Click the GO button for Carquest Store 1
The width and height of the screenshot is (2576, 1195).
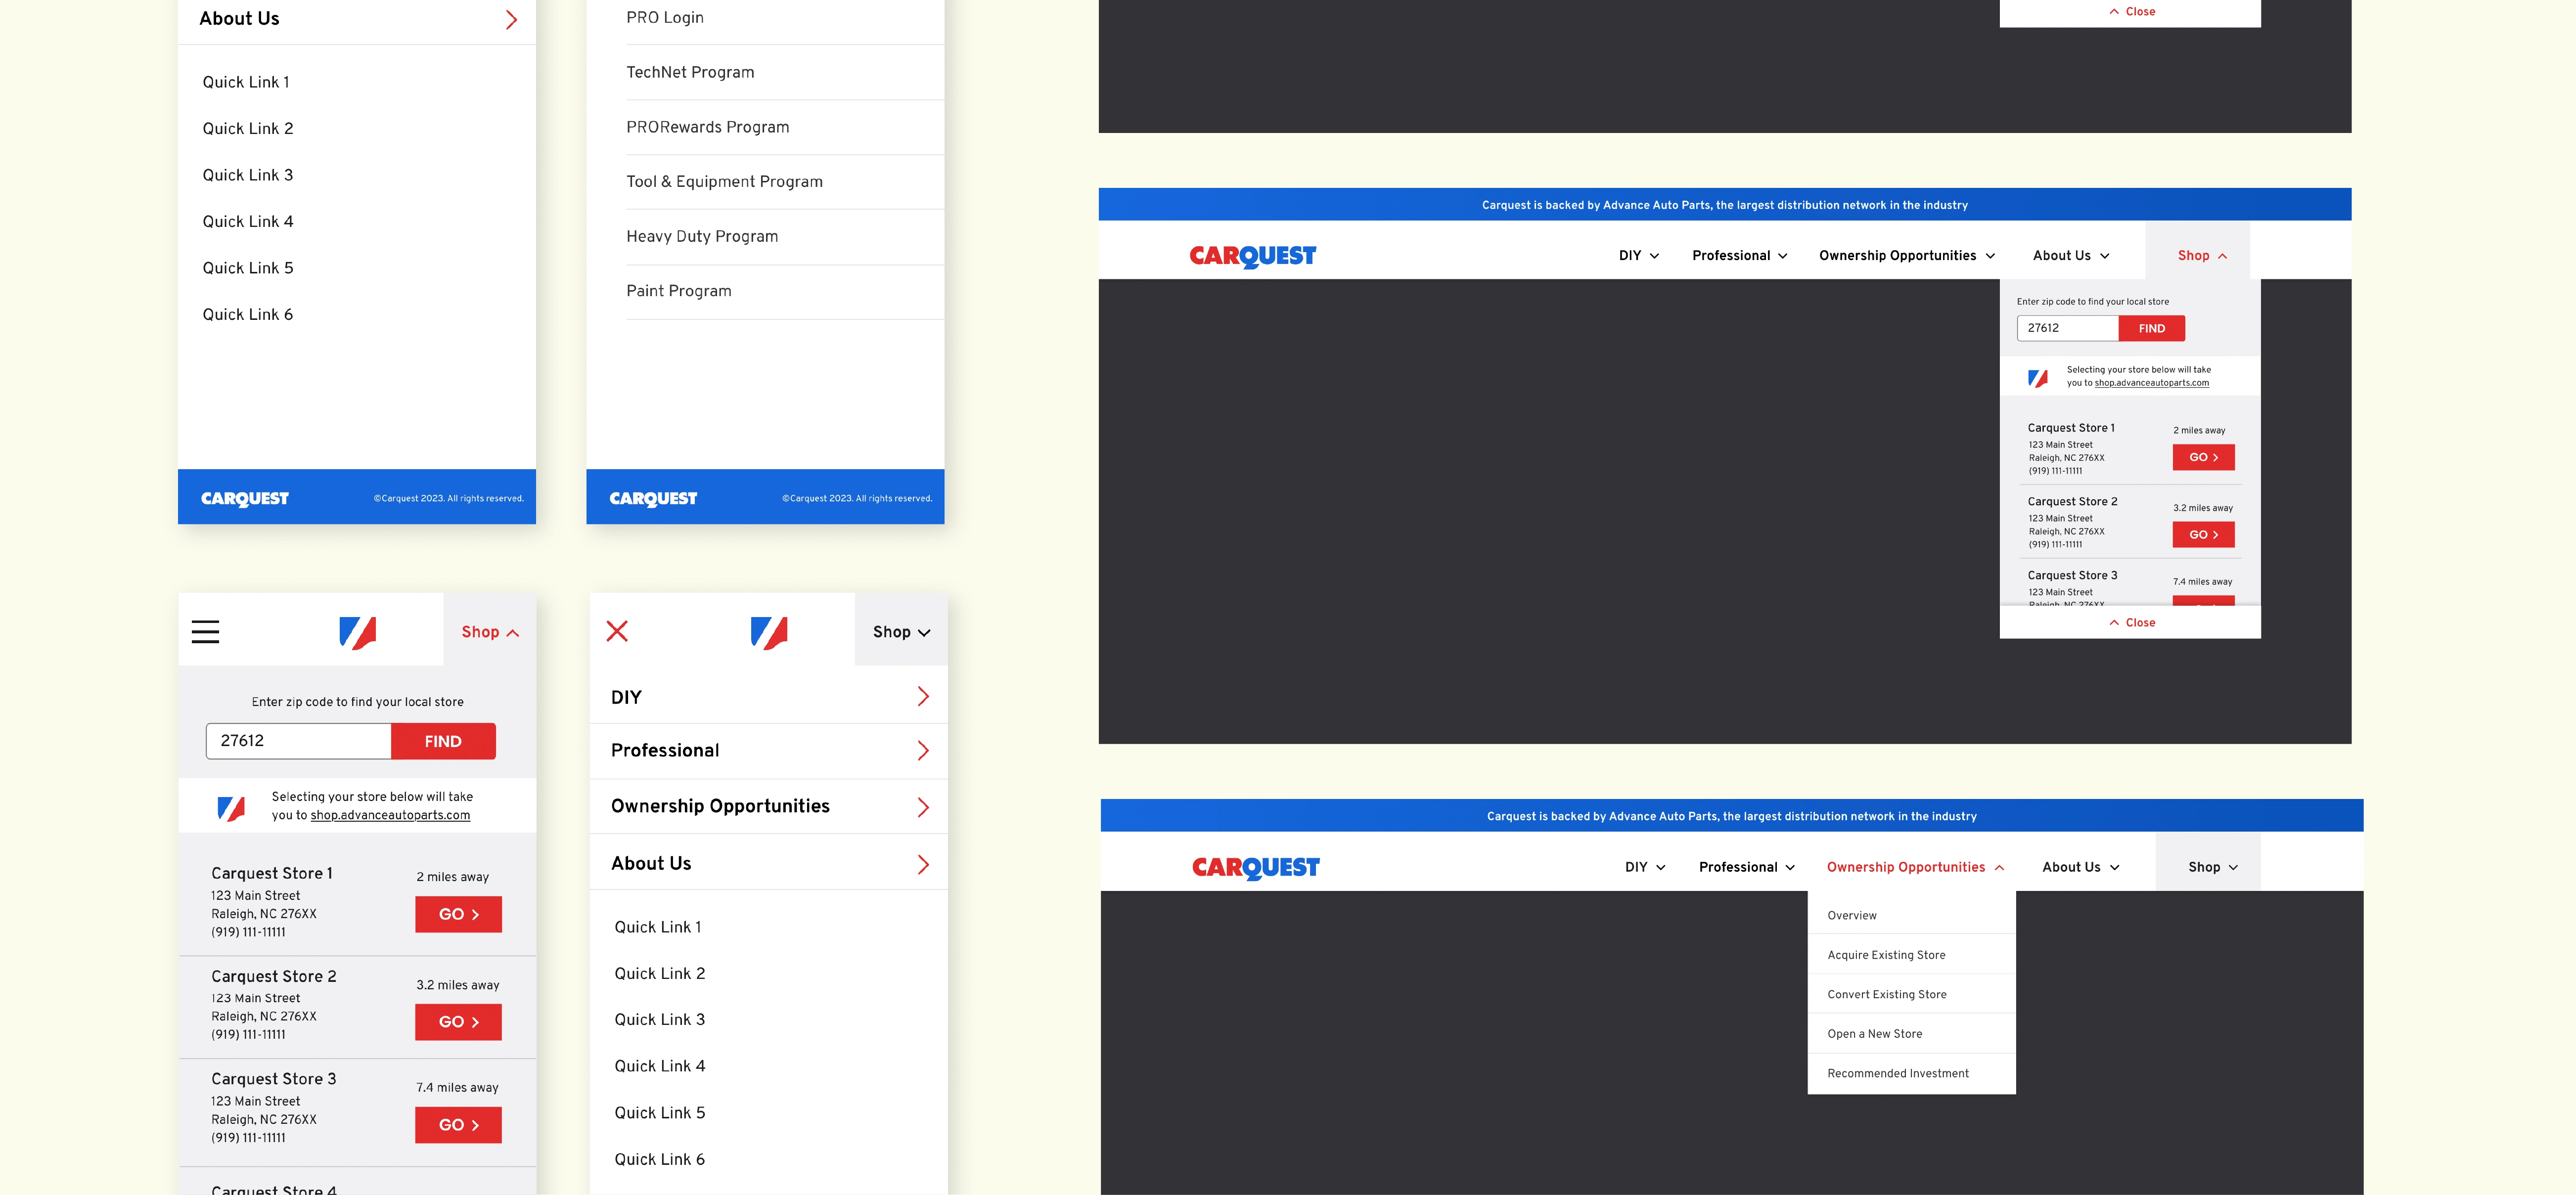coord(457,914)
